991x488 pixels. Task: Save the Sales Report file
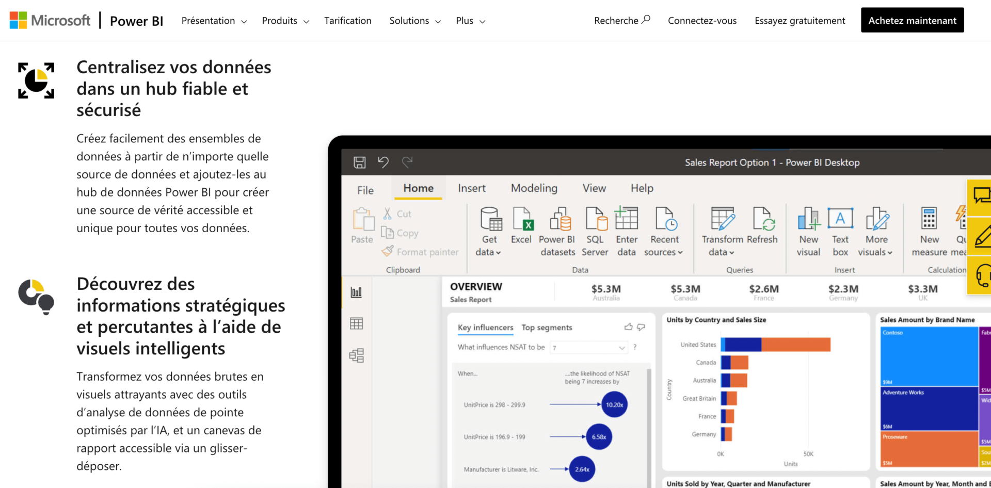click(x=360, y=162)
